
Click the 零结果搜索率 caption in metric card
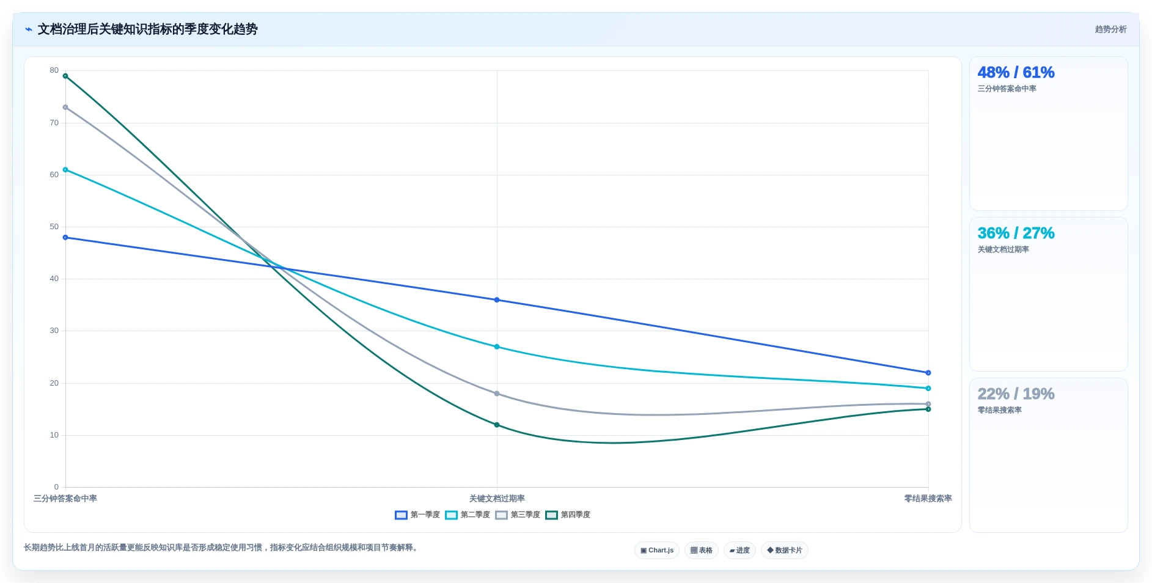[x=999, y=410]
